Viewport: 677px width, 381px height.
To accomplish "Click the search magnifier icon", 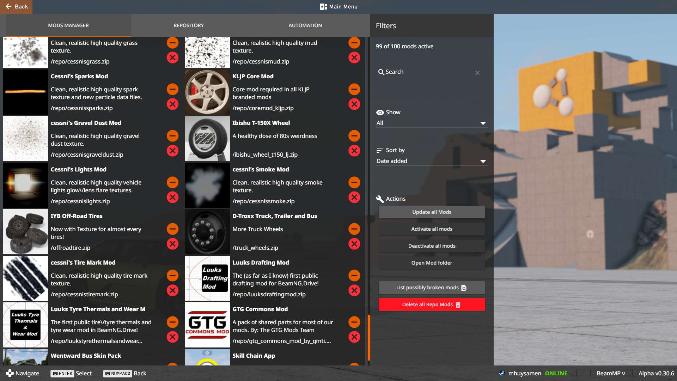I will pyautogui.click(x=381, y=72).
